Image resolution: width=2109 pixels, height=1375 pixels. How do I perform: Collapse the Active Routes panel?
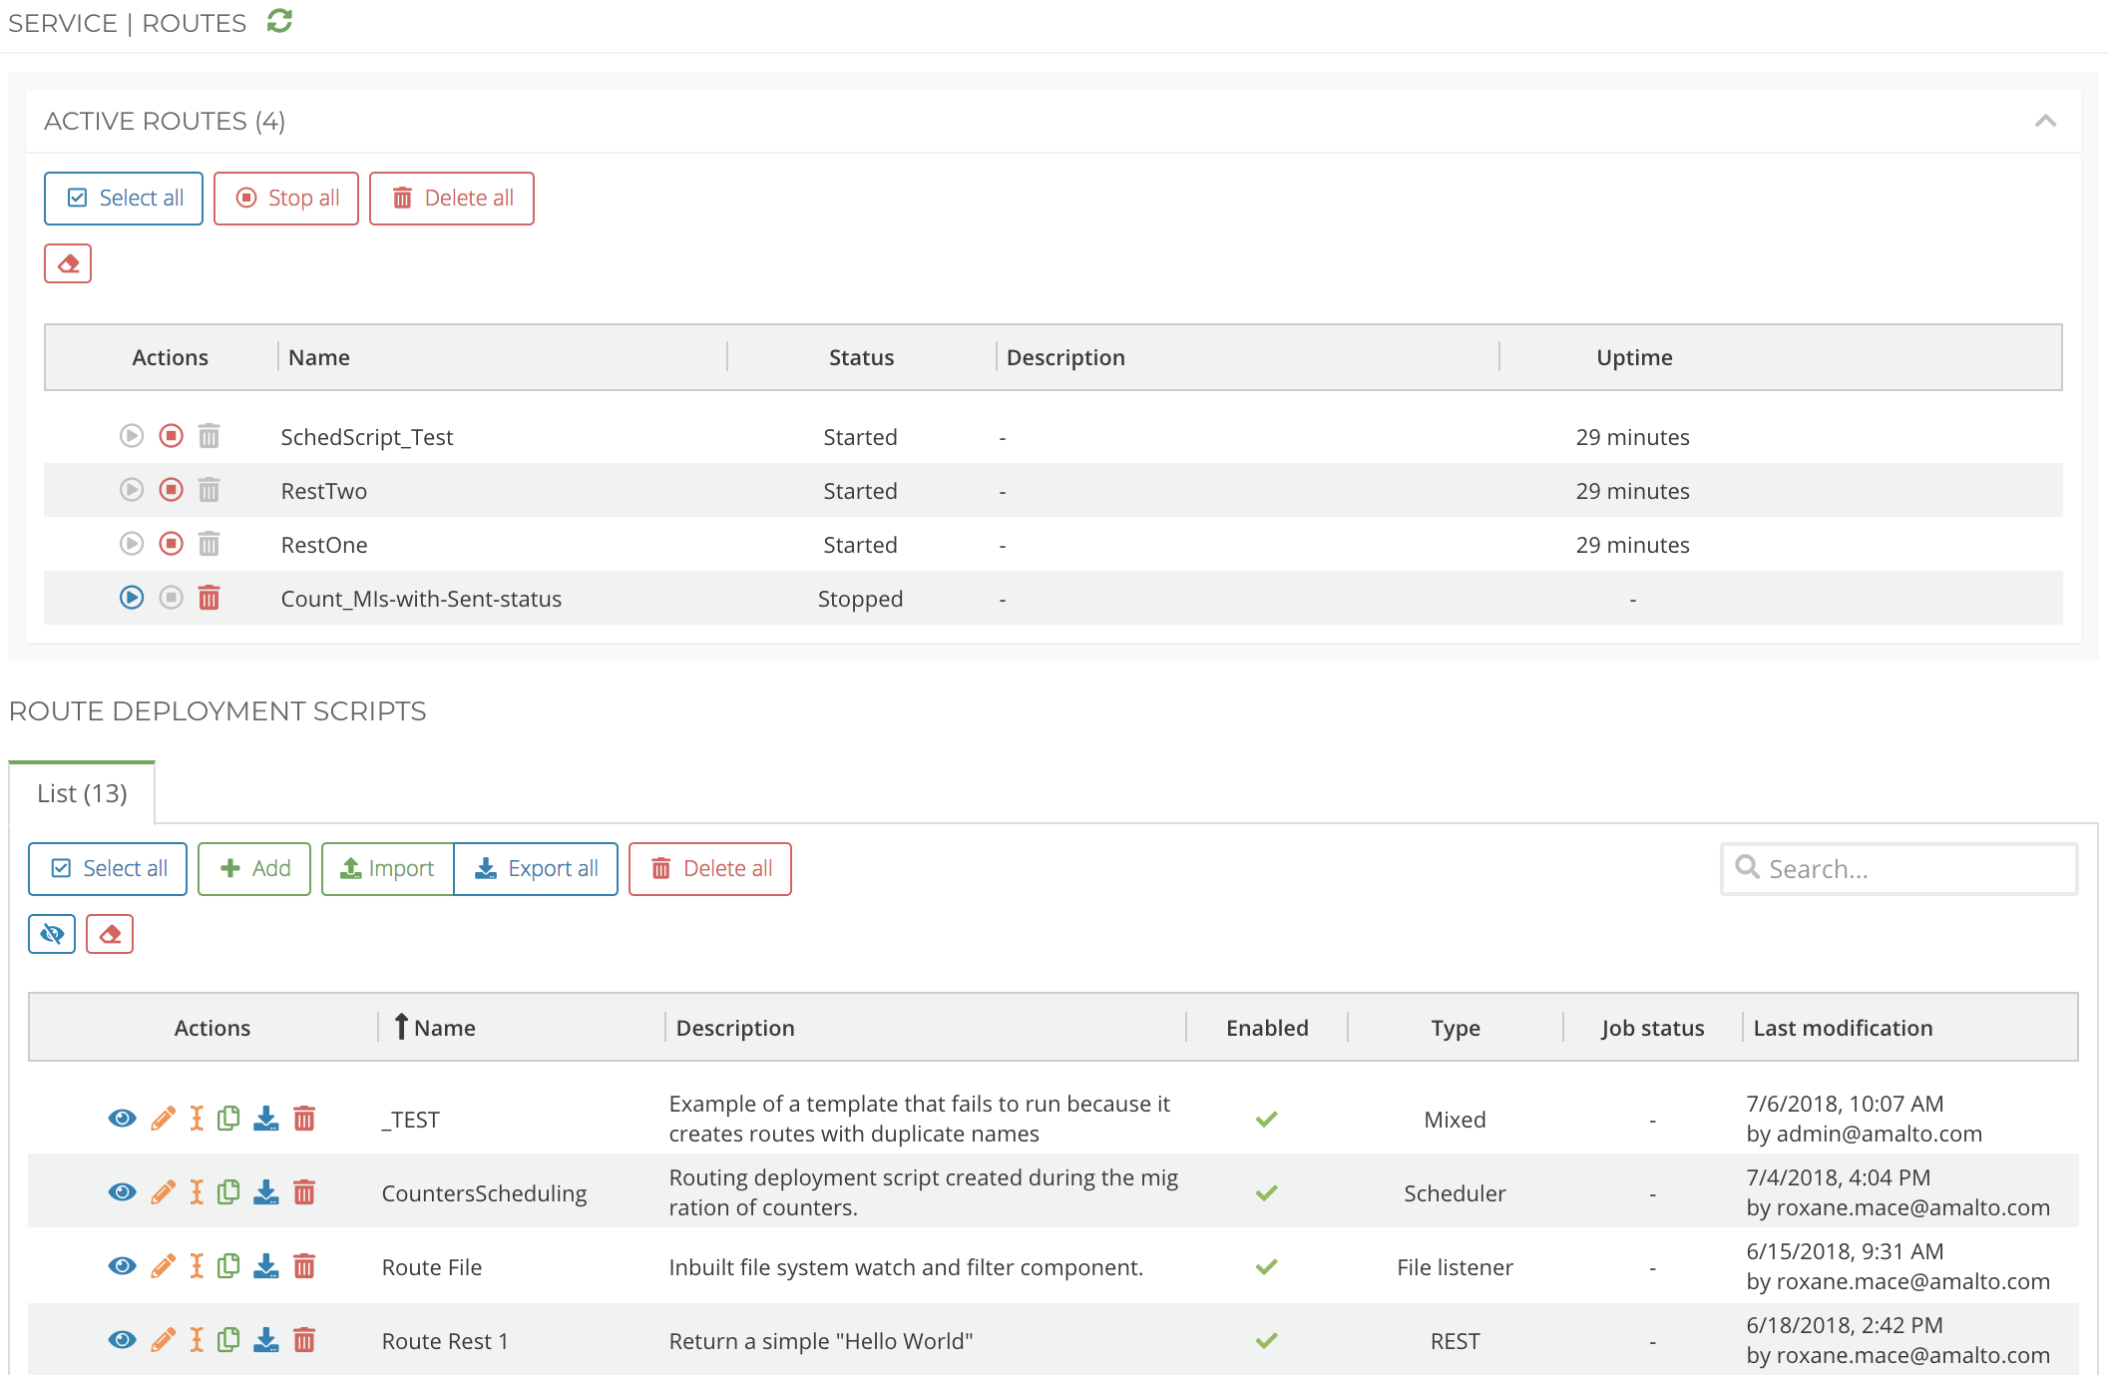2045,121
